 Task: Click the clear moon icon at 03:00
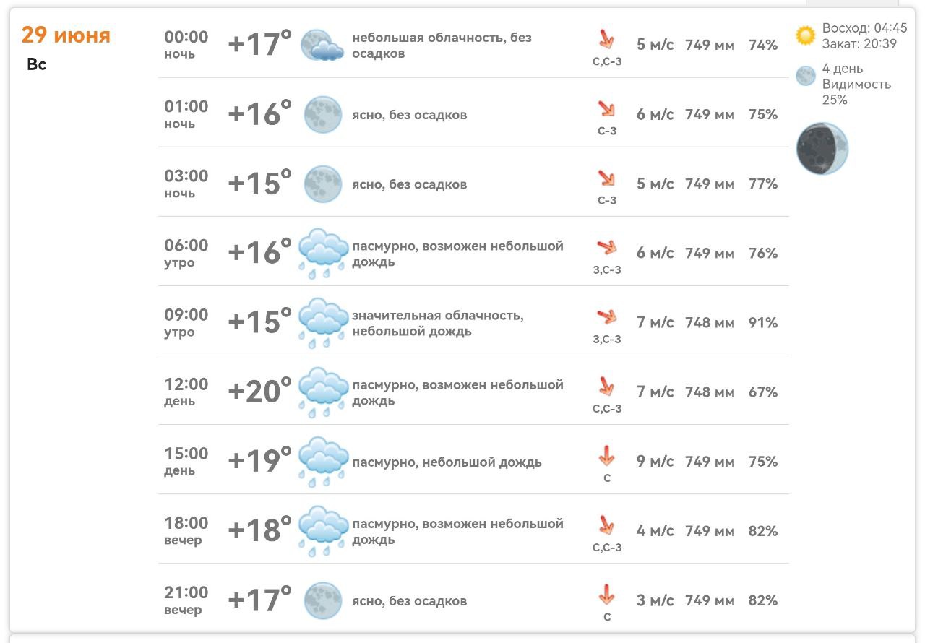(x=322, y=184)
